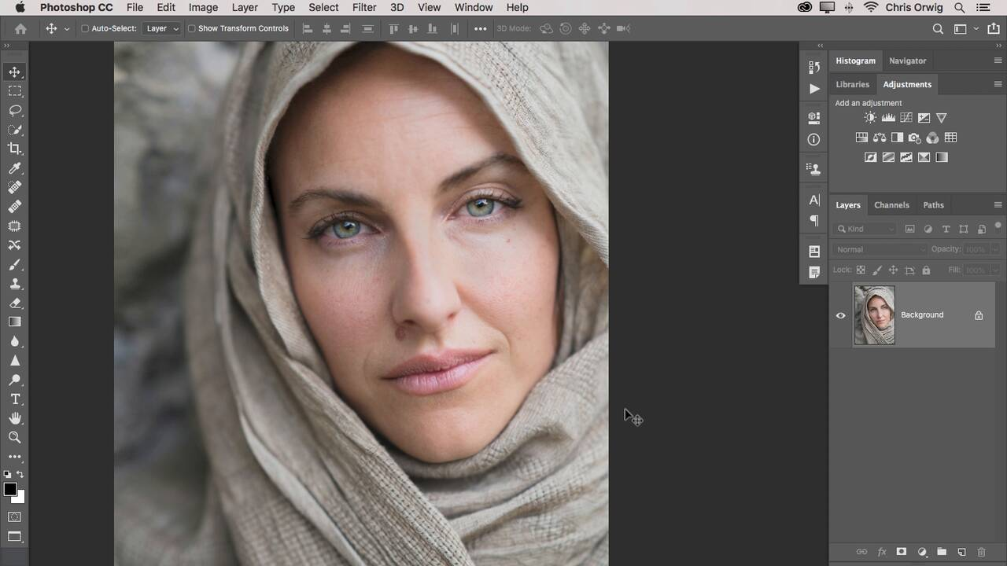The width and height of the screenshot is (1007, 566).
Task: Open the layer Kind filter dropdown
Action: tap(865, 229)
